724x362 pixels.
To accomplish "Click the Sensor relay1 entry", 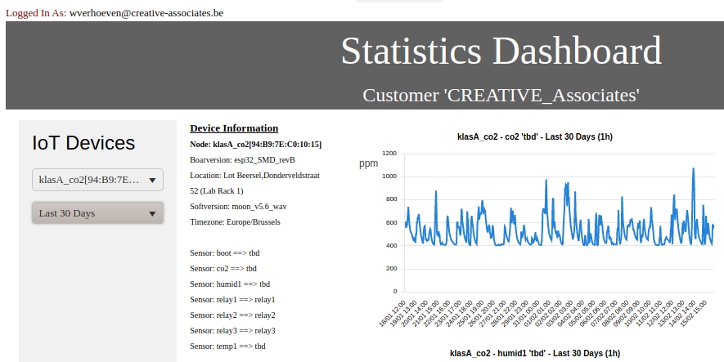I will click(232, 299).
